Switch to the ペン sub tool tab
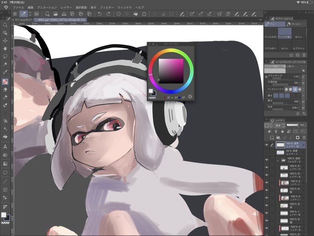 [275, 24]
